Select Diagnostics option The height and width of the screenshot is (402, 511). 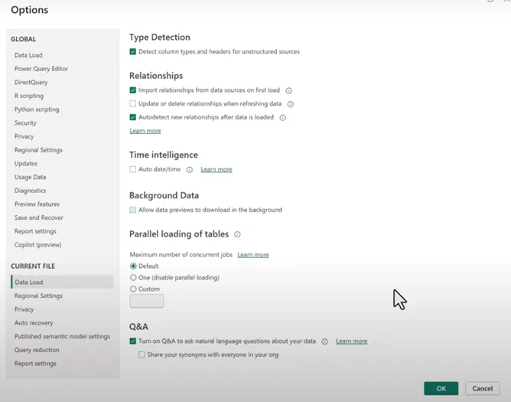(30, 191)
